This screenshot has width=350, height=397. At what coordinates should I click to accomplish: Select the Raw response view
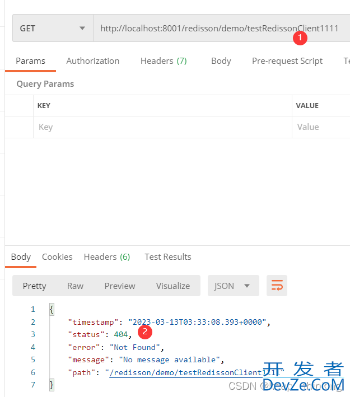pyautogui.click(x=75, y=286)
